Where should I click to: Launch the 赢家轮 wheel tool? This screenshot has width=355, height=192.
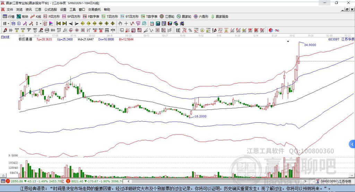(x=184, y=17)
